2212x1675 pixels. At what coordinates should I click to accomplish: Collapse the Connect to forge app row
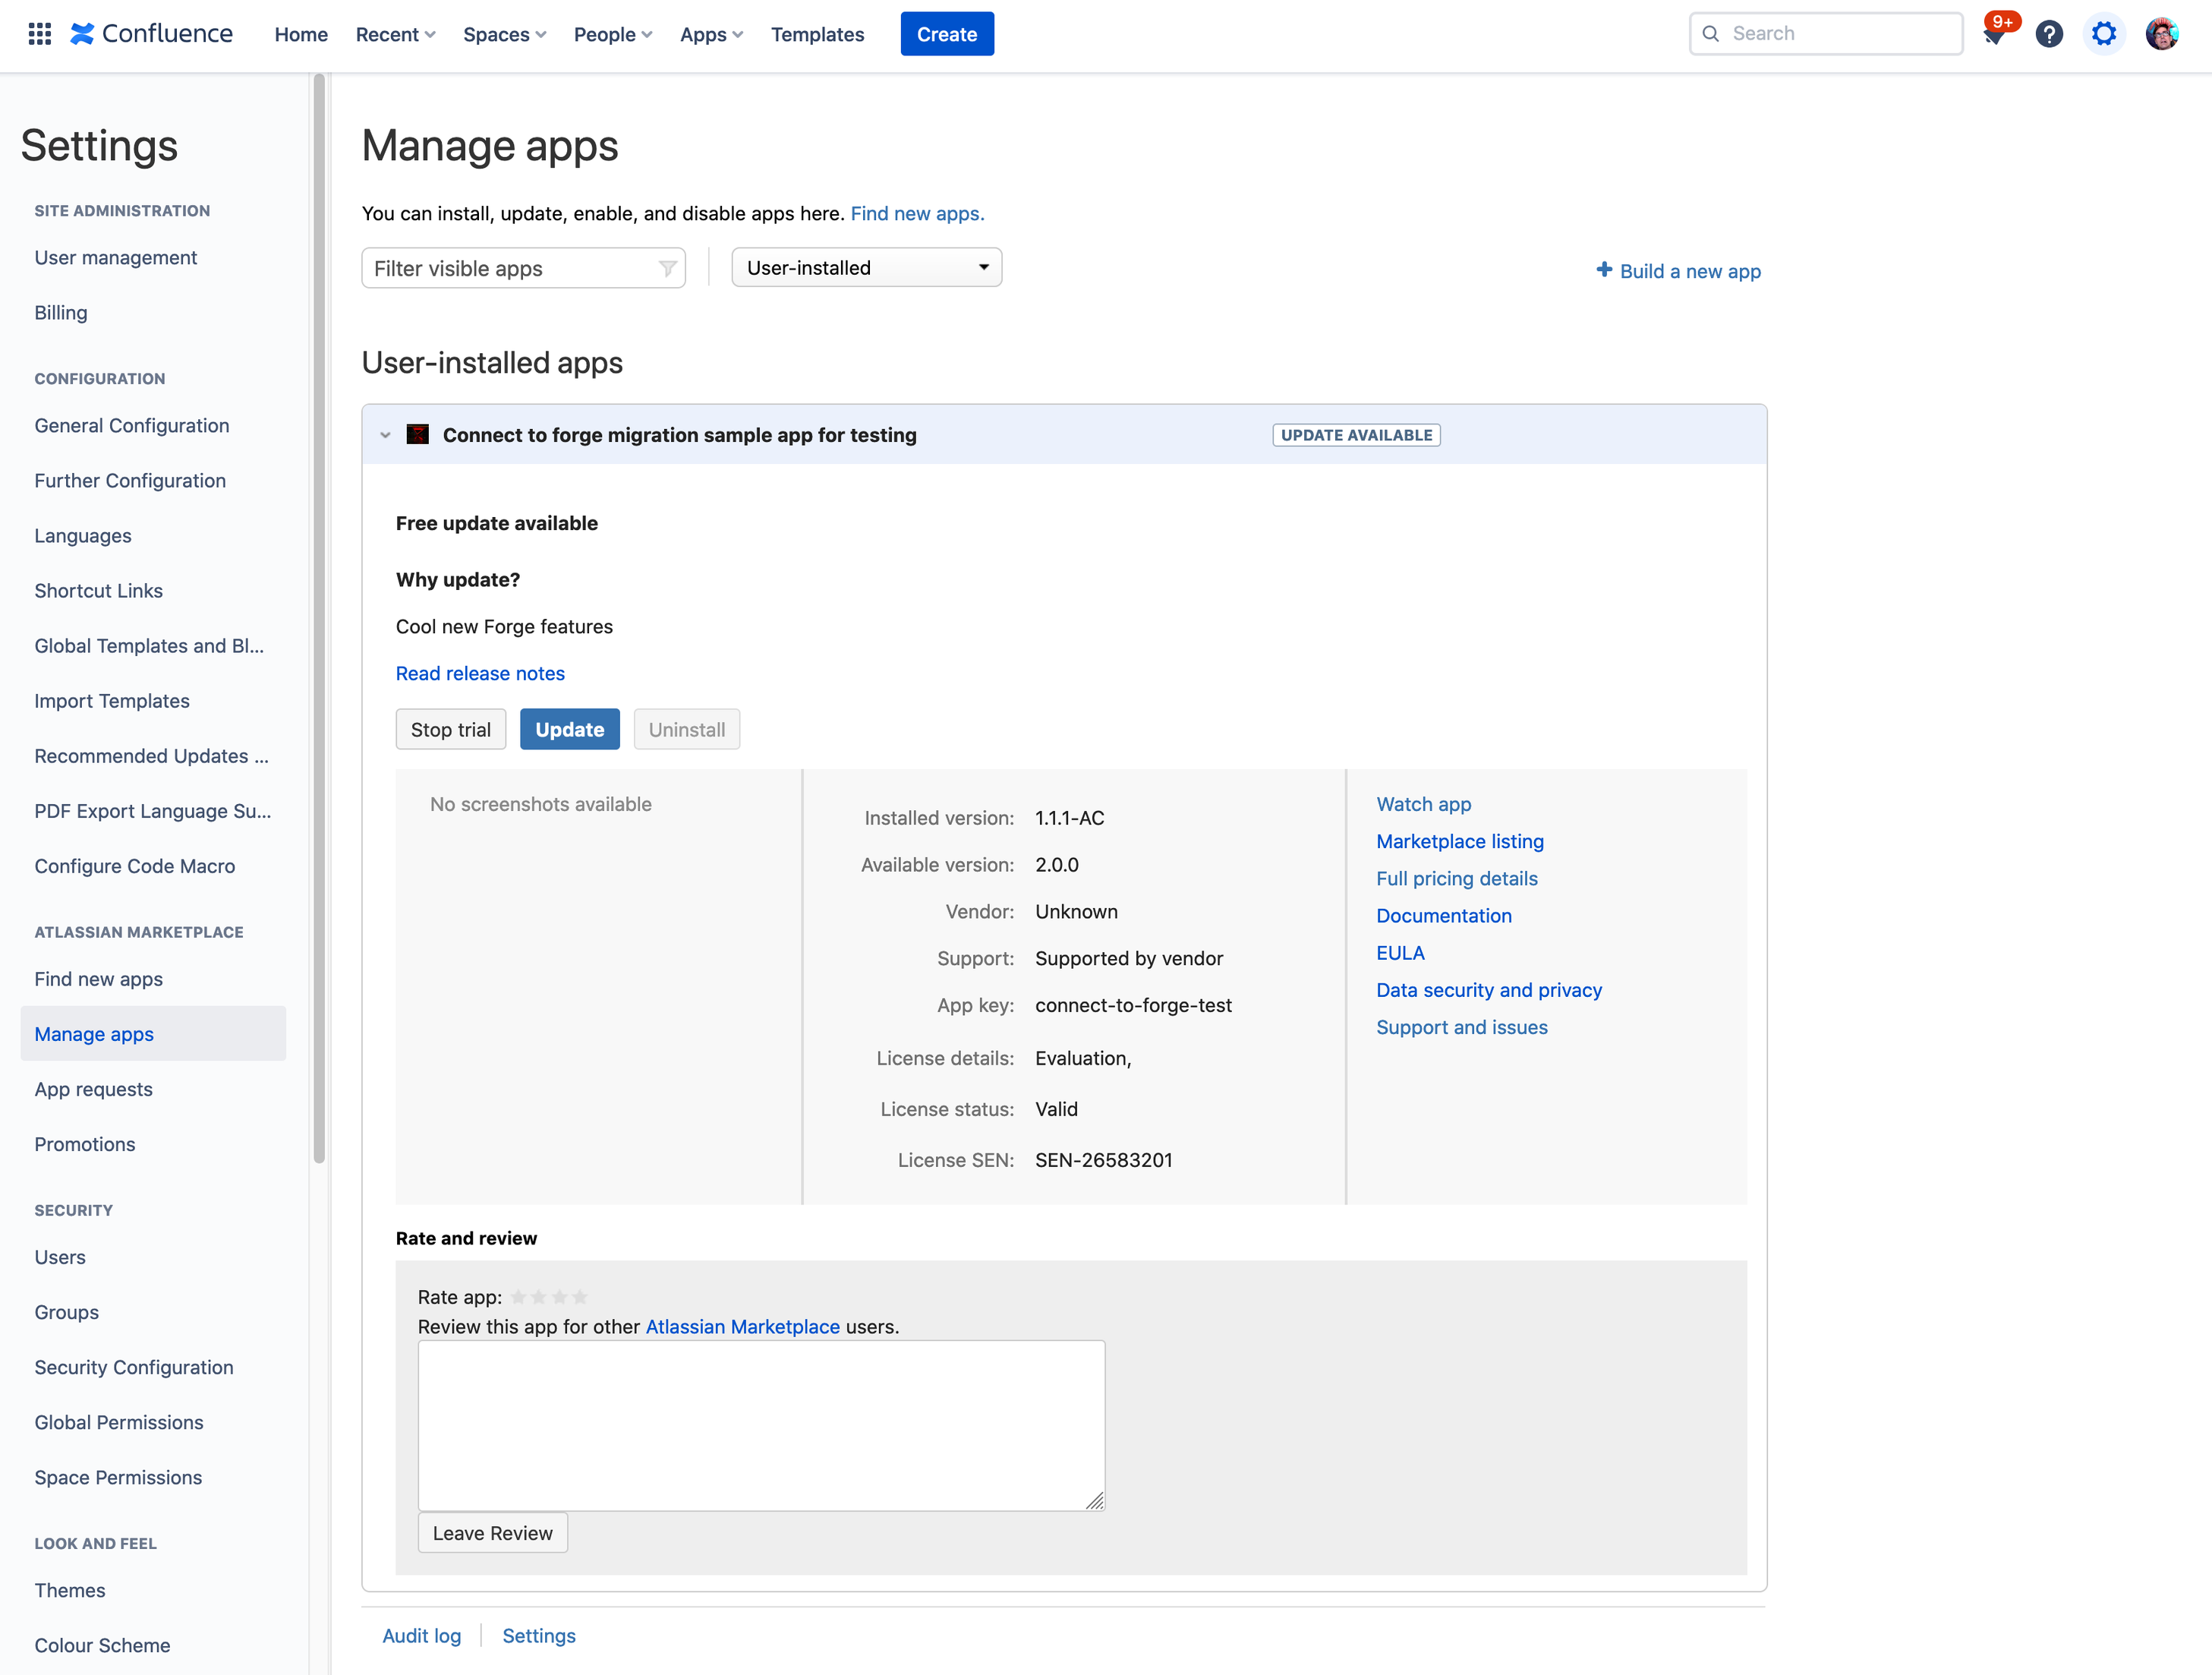coord(385,435)
